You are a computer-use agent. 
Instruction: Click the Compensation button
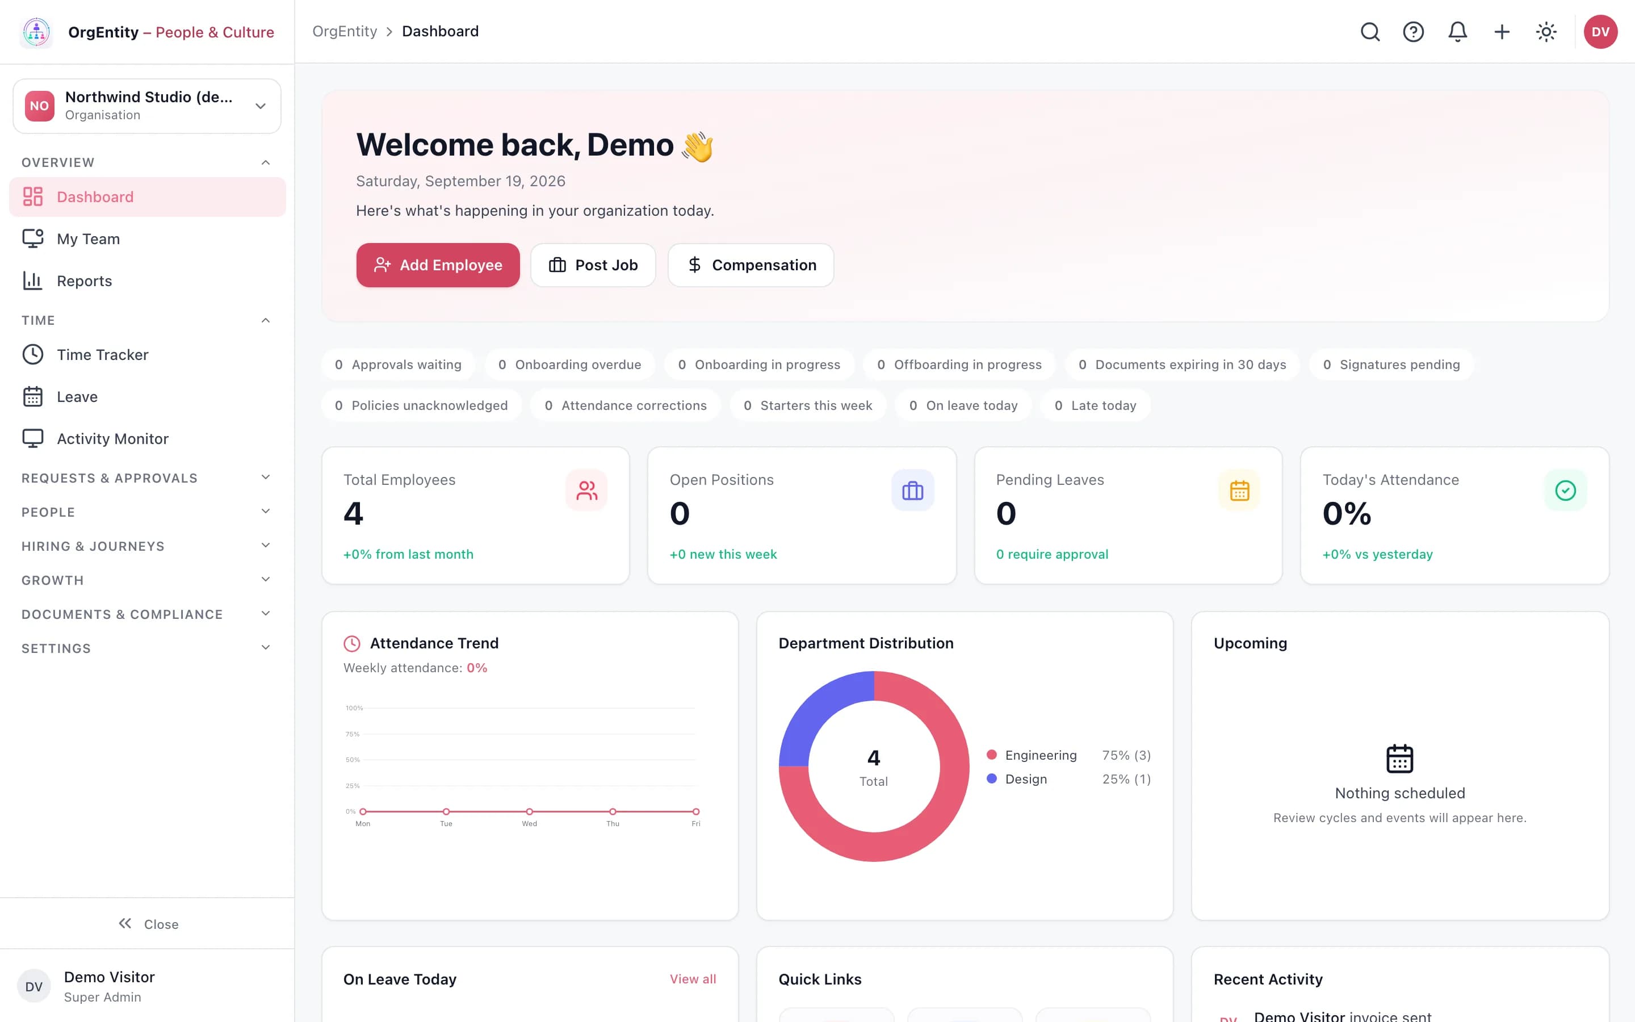pyautogui.click(x=751, y=265)
